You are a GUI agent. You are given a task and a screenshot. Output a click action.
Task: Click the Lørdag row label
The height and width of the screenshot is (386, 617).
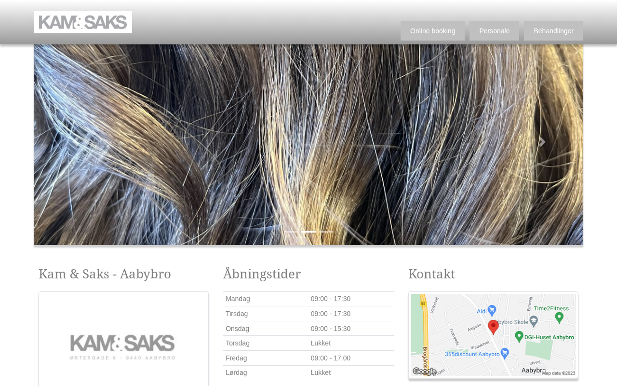236,372
